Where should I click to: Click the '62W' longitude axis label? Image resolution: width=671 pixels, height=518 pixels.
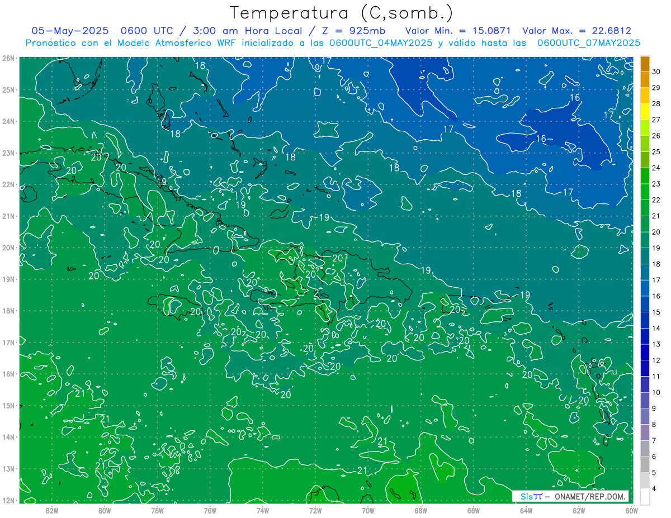pyautogui.click(x=579, y=510)
